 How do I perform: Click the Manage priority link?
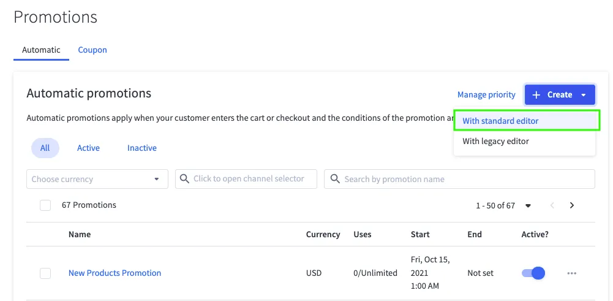pyautogui.click(x=486, y=95)
